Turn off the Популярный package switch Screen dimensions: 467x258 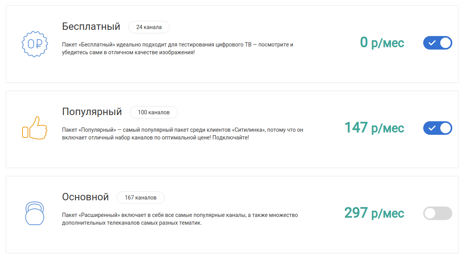click(438, 128)
